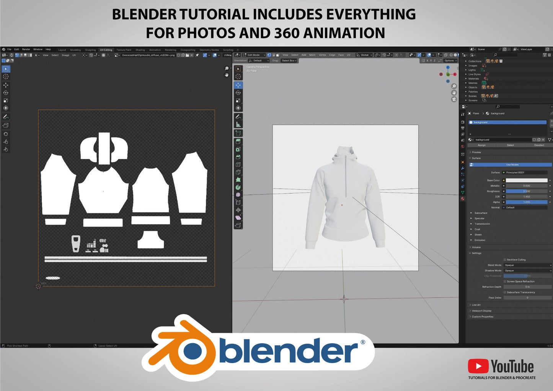Open the UV editor Image menu
Screen dimensions: 553x391
click(65, 55)
